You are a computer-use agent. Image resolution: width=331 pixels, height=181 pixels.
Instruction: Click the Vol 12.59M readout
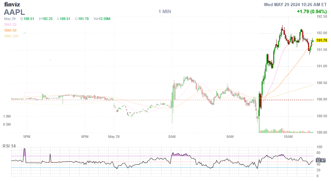(x=102, y=19)
